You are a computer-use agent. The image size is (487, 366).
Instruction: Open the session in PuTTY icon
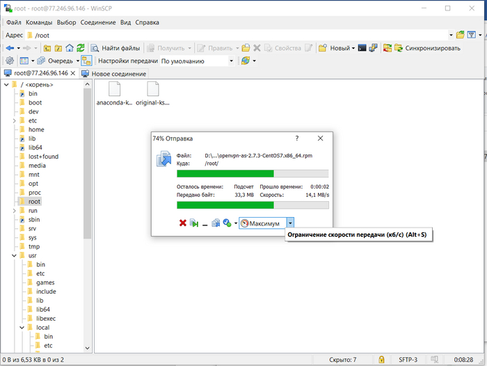[373, 48]
